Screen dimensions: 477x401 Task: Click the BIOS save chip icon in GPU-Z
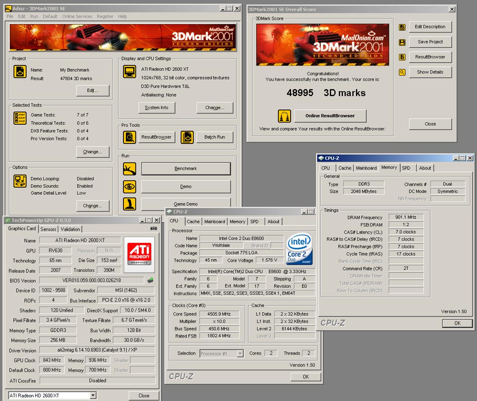(150, 280)
